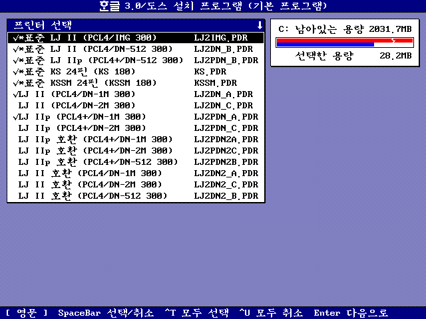The height and width of the screenshot is (319, 426).
Task: Click ^T 모두 선택 to select all
Action: [x=197, y=313]
